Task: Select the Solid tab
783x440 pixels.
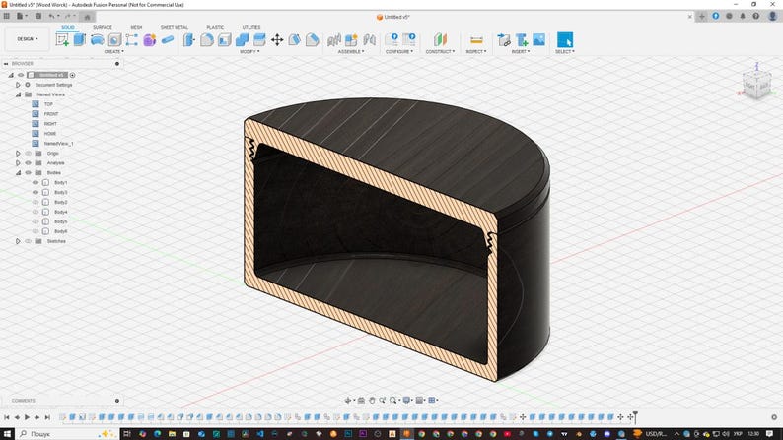Action: click(x=67, y=27)
